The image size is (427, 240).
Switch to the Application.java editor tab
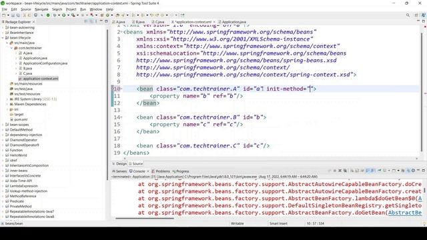pos(232,22)
